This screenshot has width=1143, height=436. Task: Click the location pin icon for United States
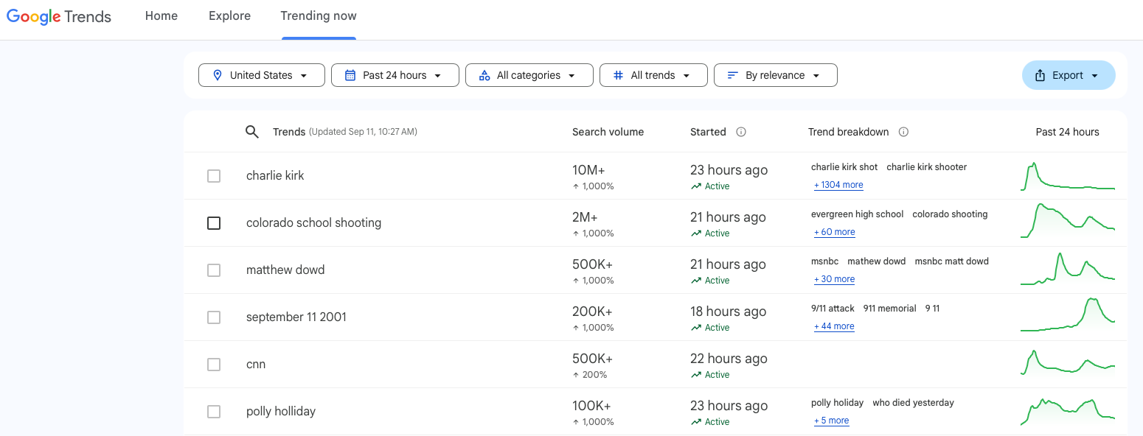(218, 75)
